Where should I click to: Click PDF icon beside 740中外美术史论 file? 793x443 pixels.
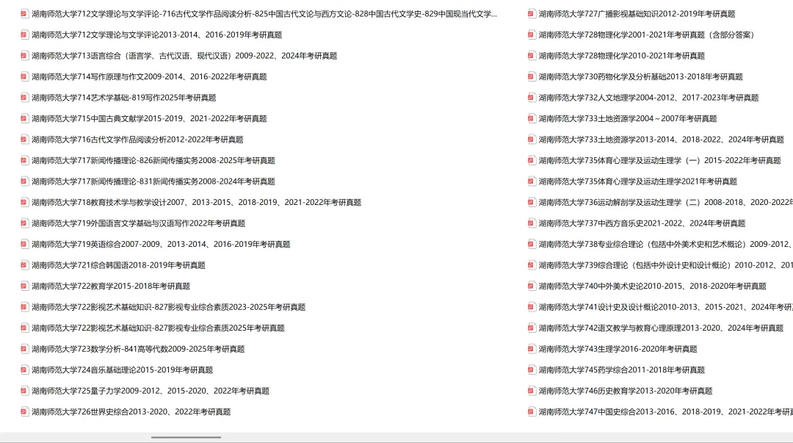pyautogui.click(x=532, y=286)
